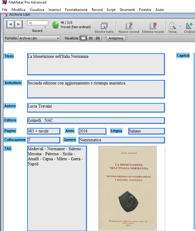The width and height of the screenshot is (195, 231).
Task: Click the Collocazione field showing T
Action: (44, 140)
